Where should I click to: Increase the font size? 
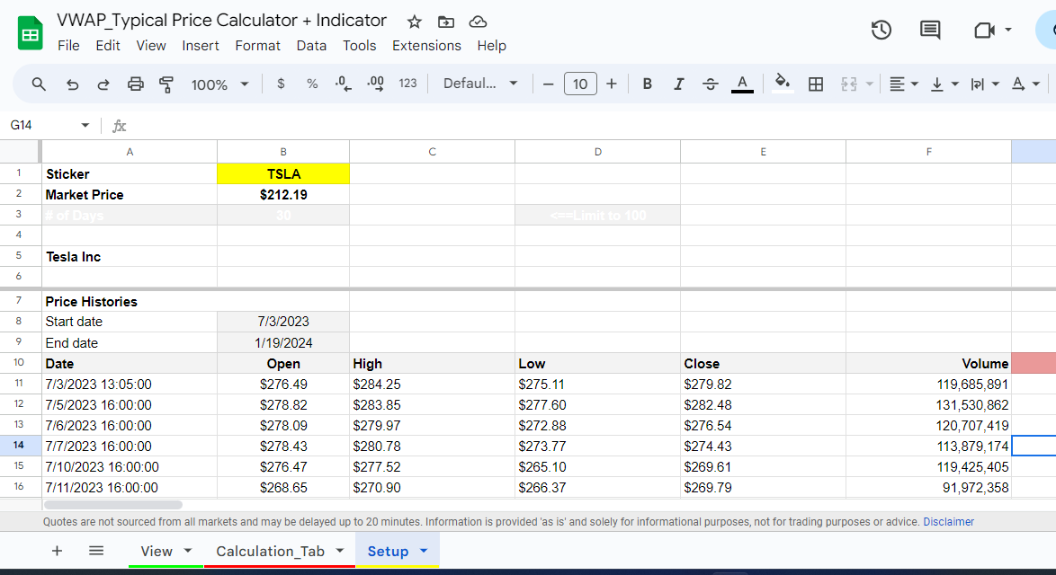tap(611, 84)
